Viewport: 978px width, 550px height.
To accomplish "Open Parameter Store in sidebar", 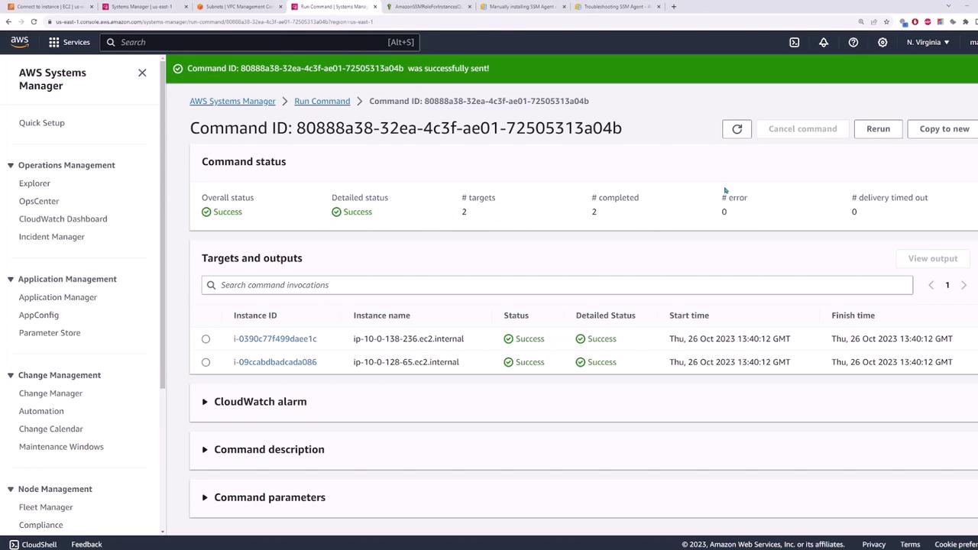I will pos(50,333).
